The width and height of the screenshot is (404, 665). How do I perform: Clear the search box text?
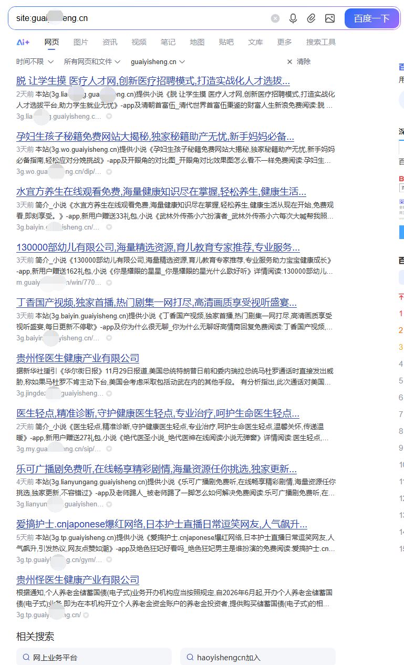(275, 18)
